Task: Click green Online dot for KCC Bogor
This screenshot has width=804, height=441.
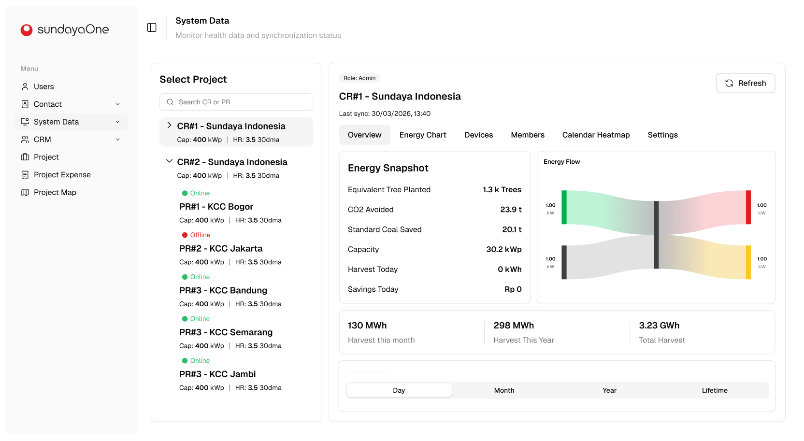Action: coord(185,193)
